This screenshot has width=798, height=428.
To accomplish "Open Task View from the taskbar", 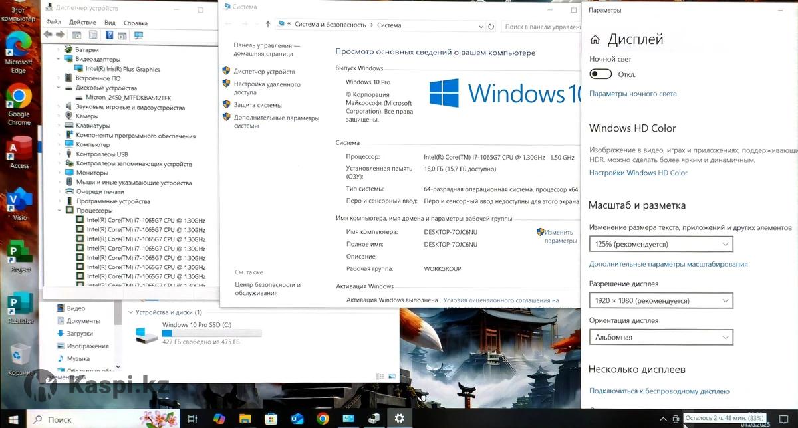I will (192, 419).
